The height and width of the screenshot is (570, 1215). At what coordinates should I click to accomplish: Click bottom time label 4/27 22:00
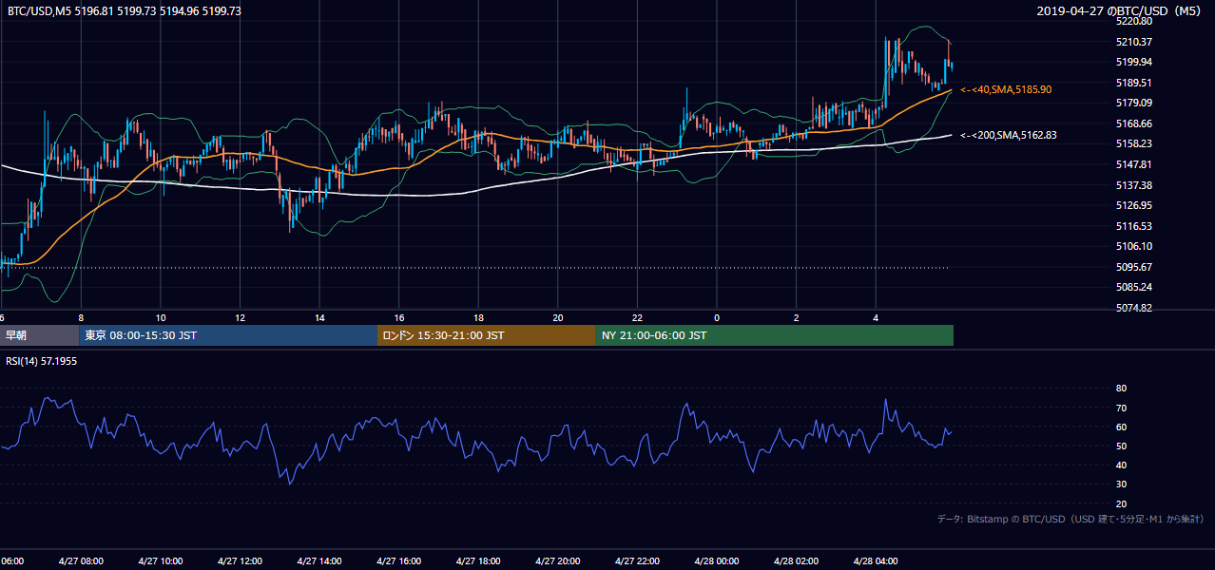637,561
